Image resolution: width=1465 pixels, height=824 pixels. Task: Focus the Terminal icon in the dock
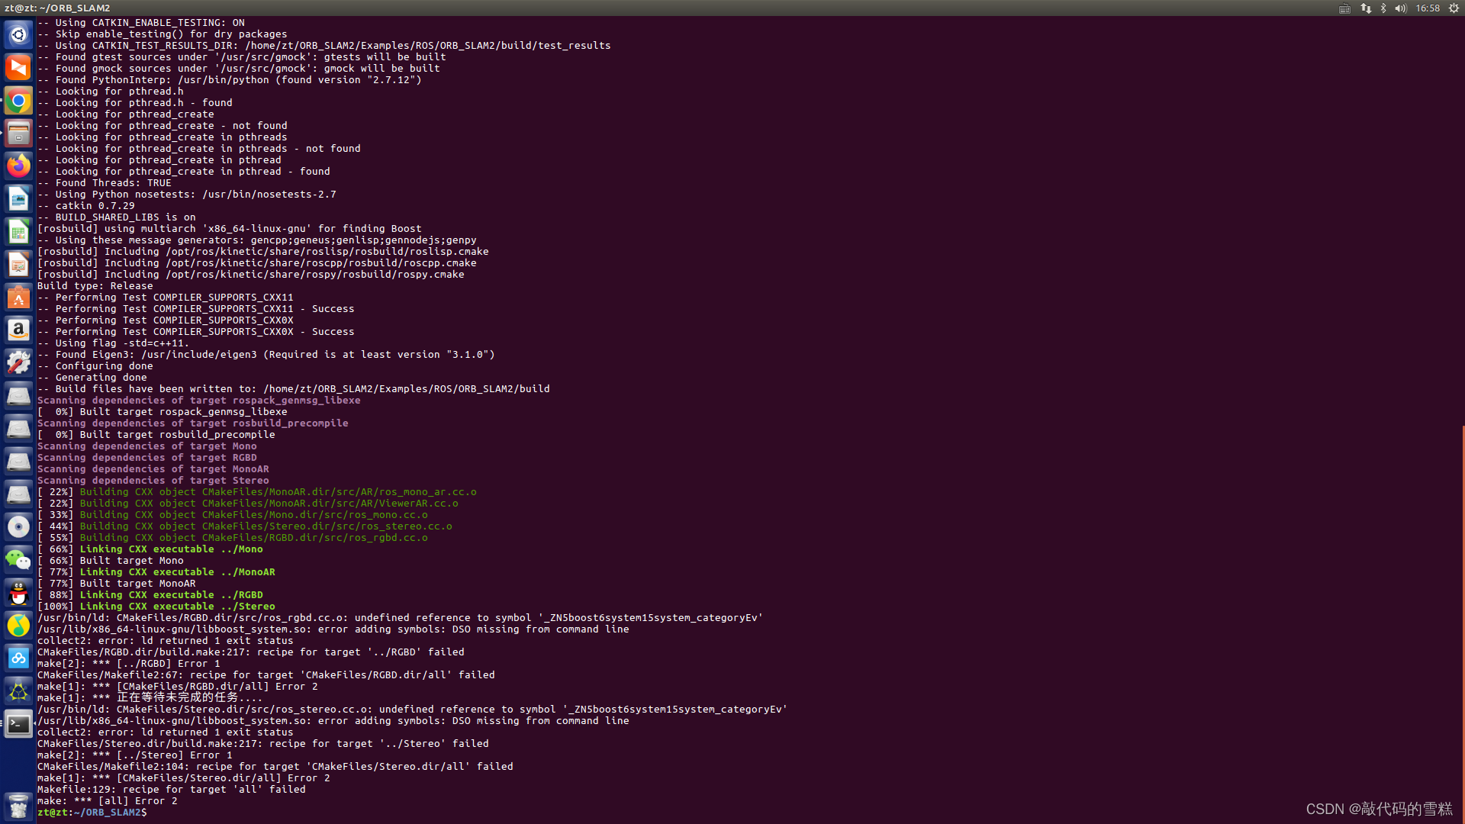coord(18,724)
